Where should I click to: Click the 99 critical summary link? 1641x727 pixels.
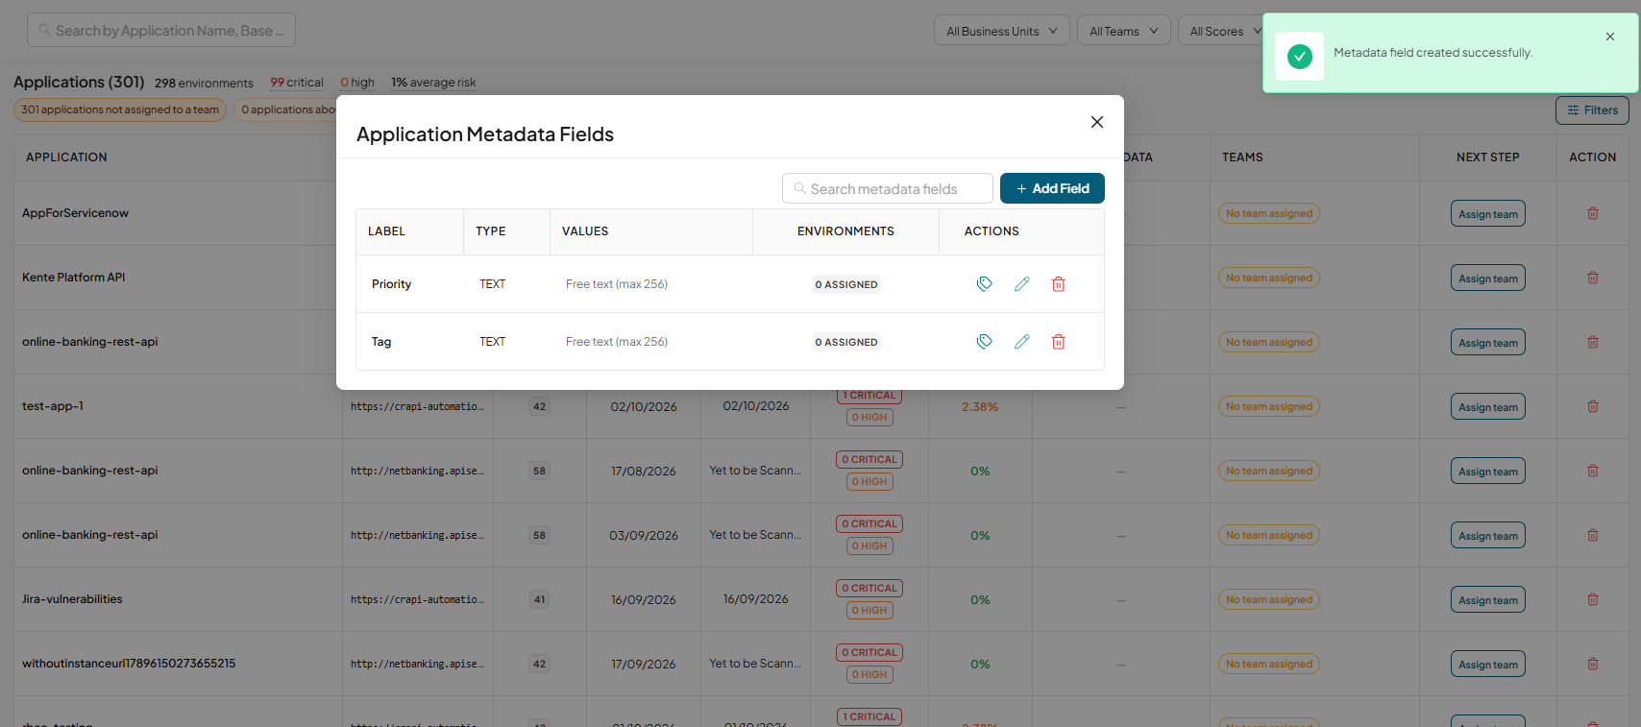[297, 83]
